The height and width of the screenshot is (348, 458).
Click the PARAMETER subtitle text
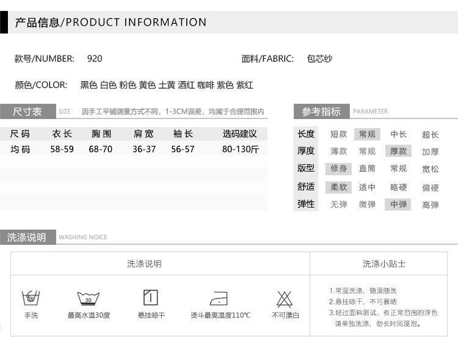371,112
